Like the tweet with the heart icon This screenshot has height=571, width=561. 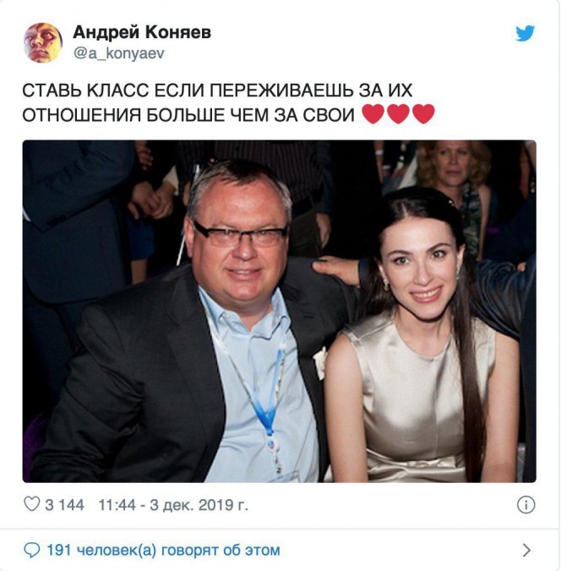point(31,504)
